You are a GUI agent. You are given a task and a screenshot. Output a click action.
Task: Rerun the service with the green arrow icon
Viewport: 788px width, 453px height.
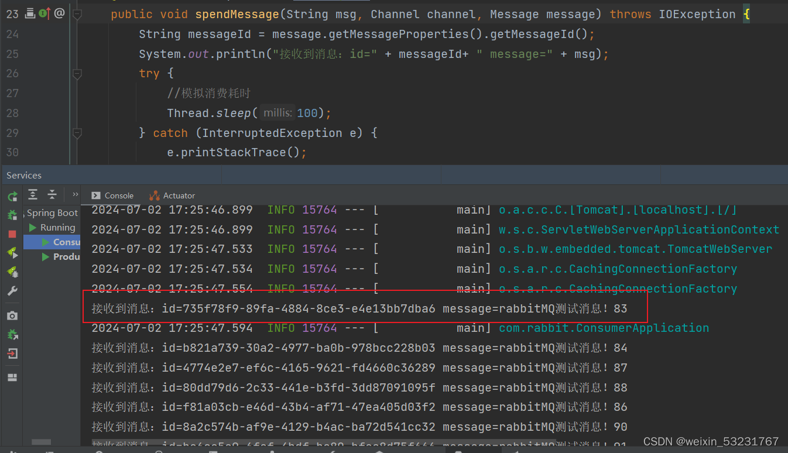tap(12, 196)
